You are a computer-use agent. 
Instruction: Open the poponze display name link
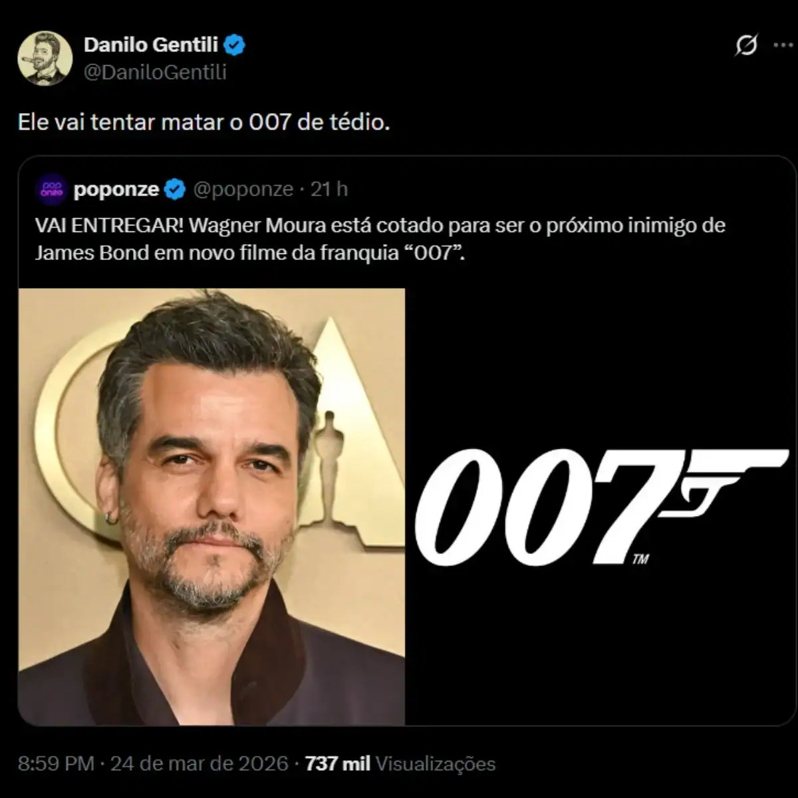116,190
